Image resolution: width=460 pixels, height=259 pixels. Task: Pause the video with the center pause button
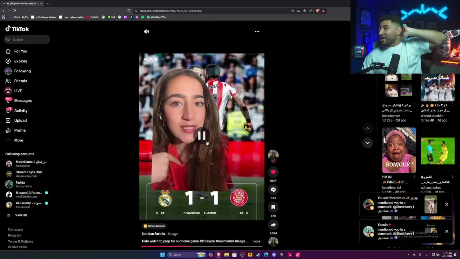[x=202, y=136]
